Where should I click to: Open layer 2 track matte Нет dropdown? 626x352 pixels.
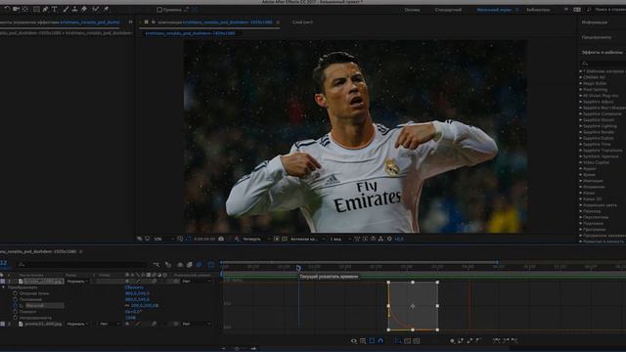(x=109, y=324)
